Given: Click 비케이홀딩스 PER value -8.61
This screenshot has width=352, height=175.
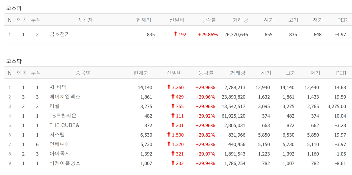Looking at the screenshot, I should pyautogui.click(x=340, y=163).
